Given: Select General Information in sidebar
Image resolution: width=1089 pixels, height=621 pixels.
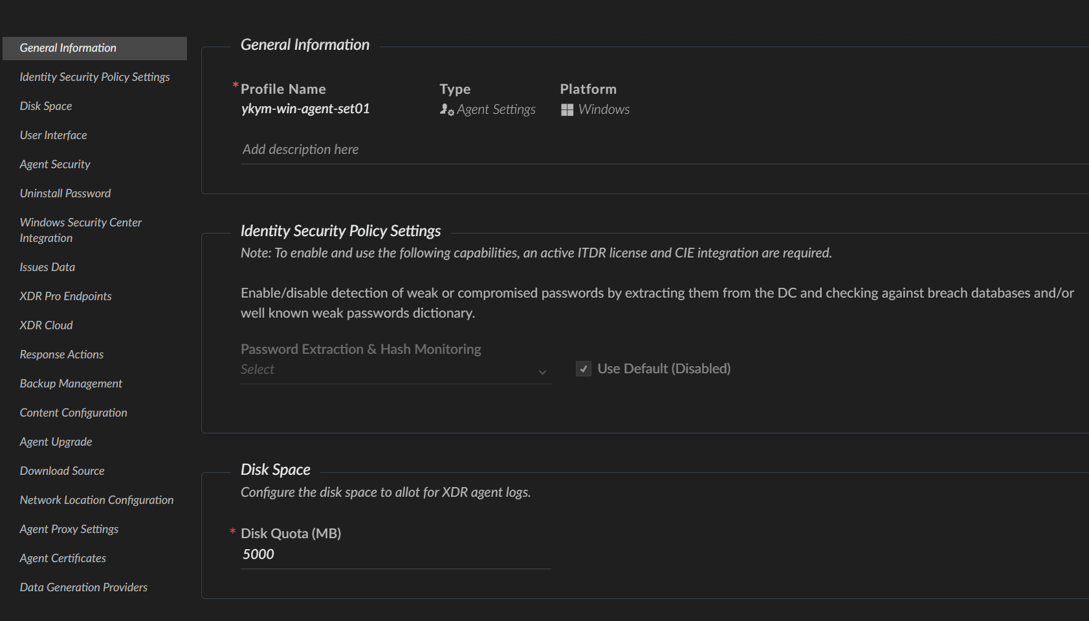Looking at the screenshot, I should click(68, 48).
